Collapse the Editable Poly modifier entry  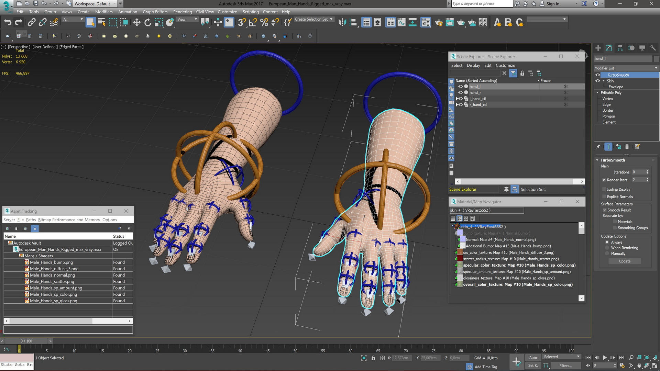[x=597, y=93]
